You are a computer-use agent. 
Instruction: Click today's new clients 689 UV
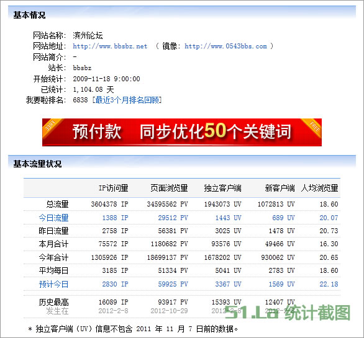(283, 218)
